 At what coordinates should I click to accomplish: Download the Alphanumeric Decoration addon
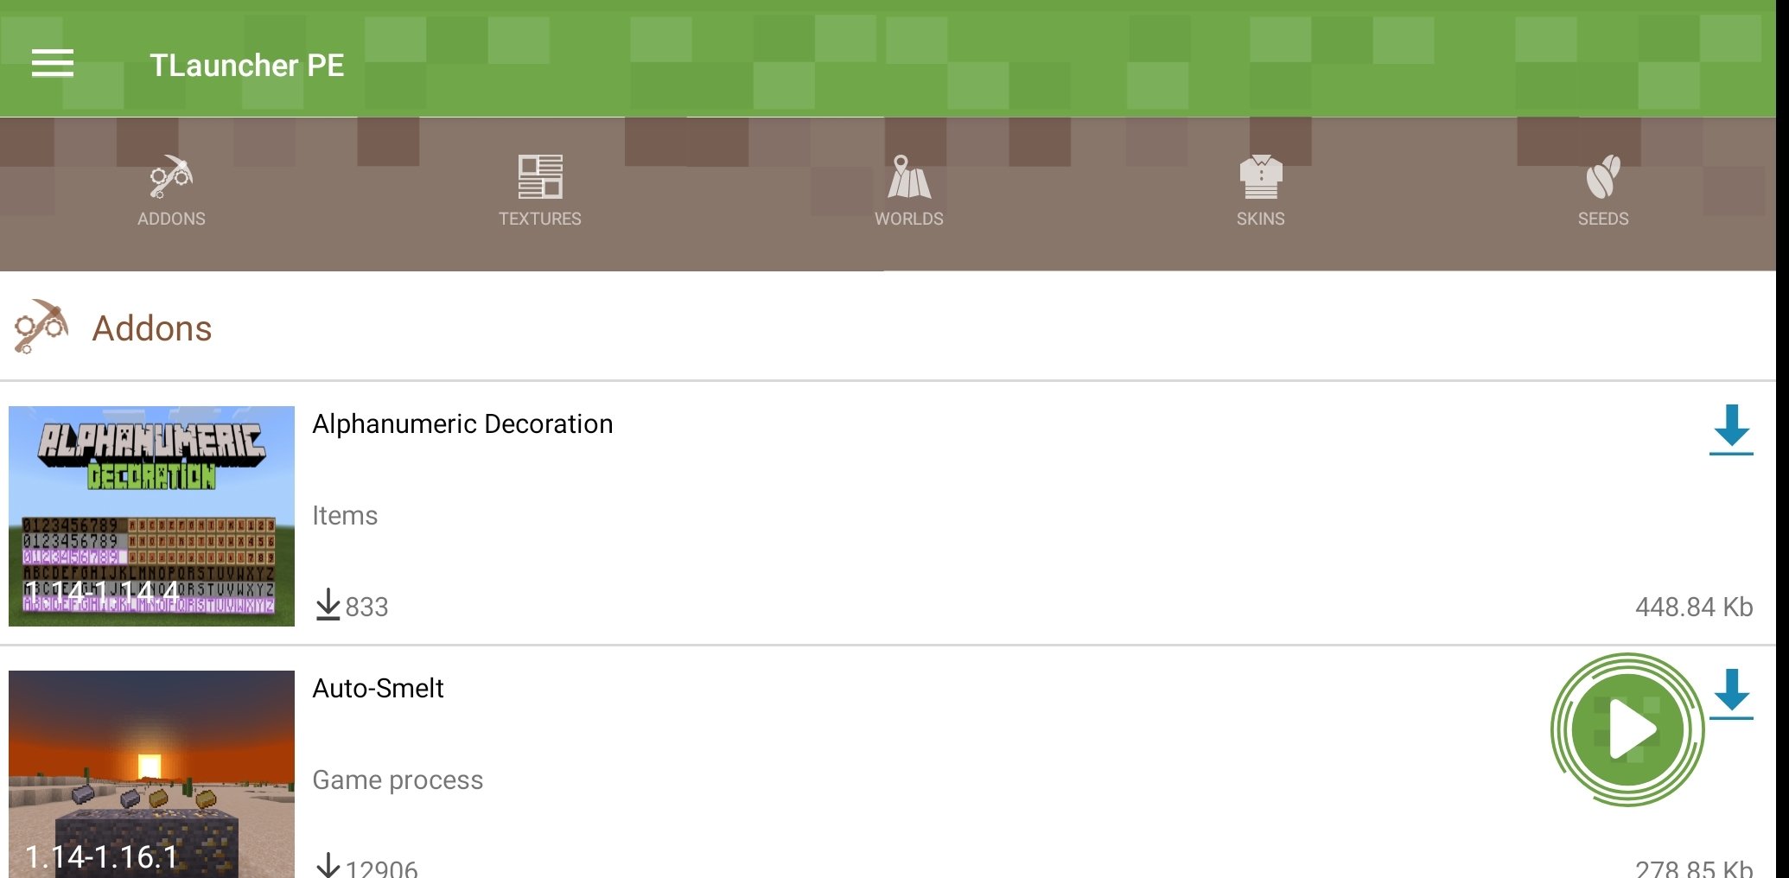(x=1731, y=429)
